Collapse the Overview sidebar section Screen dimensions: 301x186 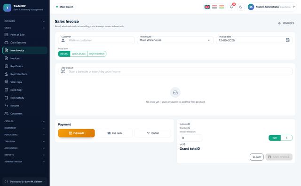pyautogui.click(x=25, y=21)
